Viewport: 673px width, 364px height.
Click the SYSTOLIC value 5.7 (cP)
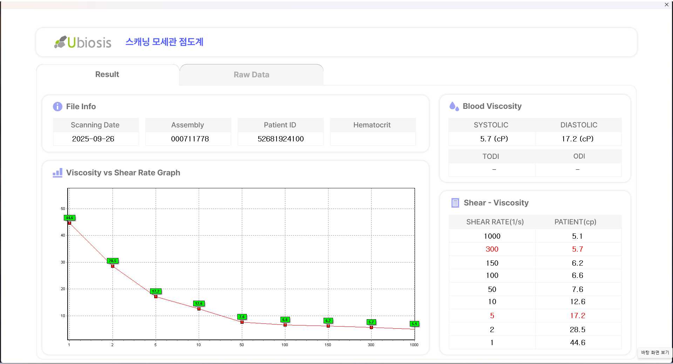coord(494,139)
